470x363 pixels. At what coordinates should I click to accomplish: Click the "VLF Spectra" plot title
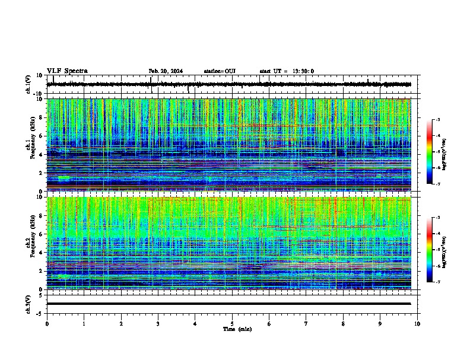(67, 71)
